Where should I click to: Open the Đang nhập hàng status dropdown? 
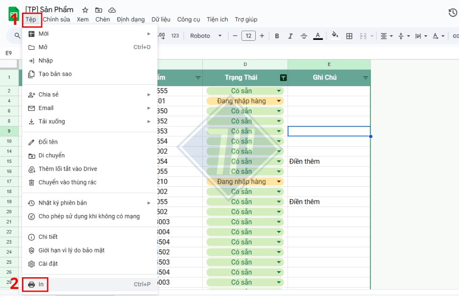(x=278, y=101)
